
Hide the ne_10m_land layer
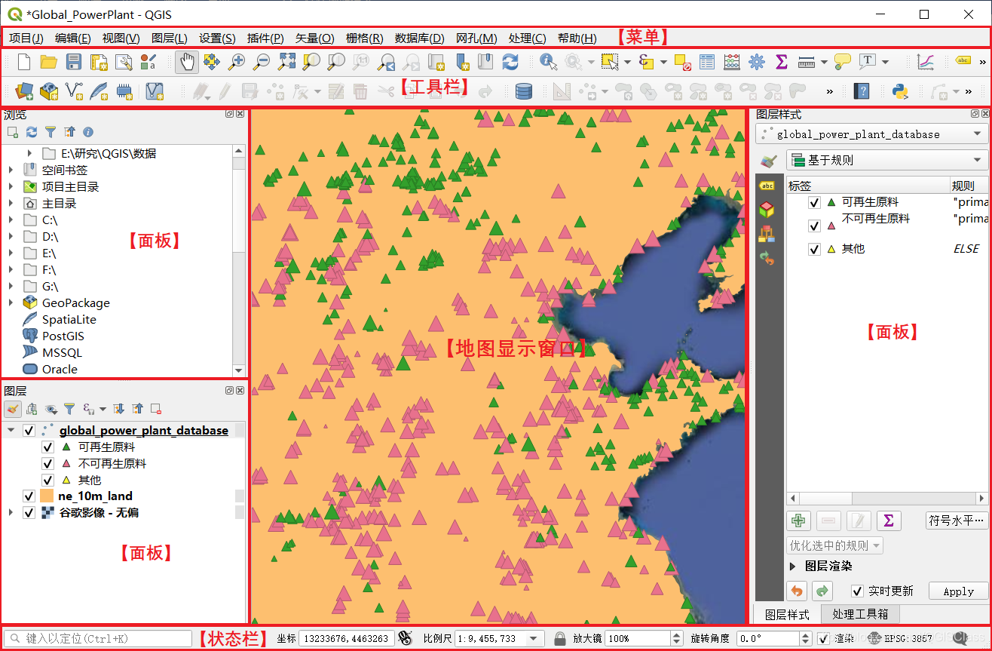point(29,496)
